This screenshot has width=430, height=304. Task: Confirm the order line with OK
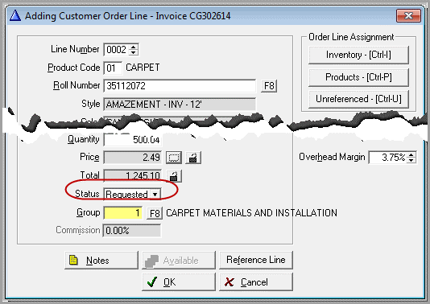tap(179, 281)
